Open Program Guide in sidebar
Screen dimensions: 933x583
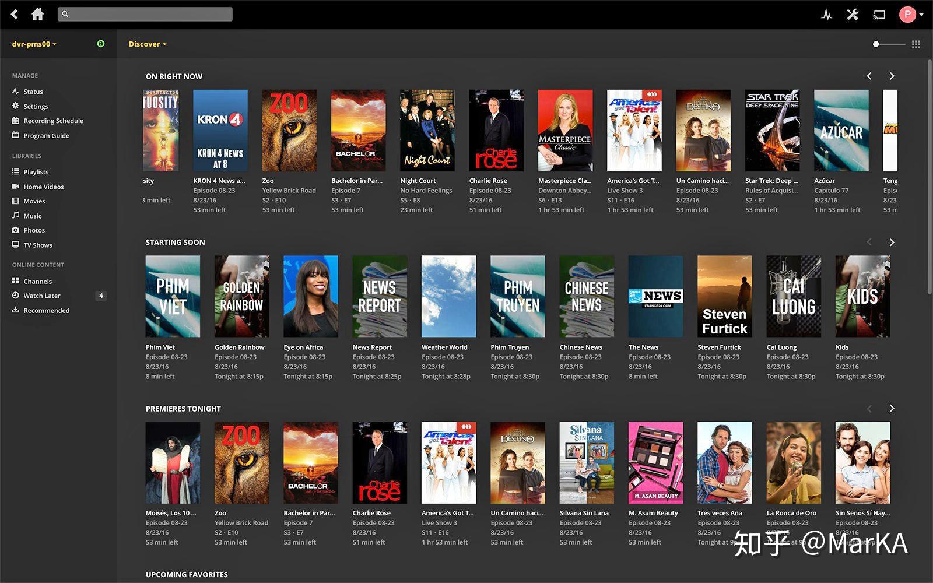46,135
